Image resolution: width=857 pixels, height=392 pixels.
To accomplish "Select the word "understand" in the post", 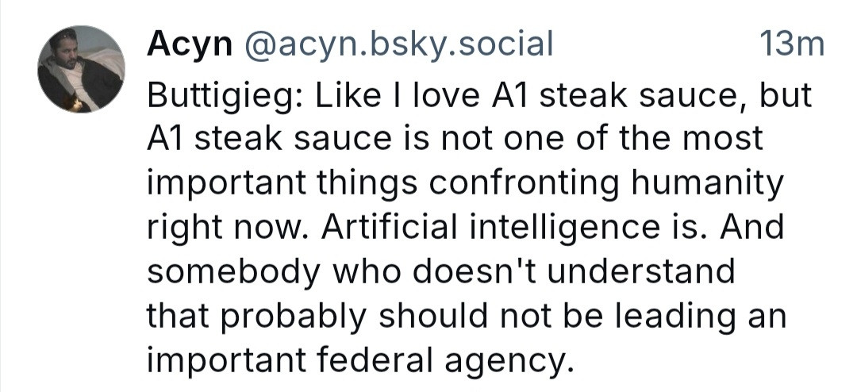I will pyautogui.click(x=641, y=271).
